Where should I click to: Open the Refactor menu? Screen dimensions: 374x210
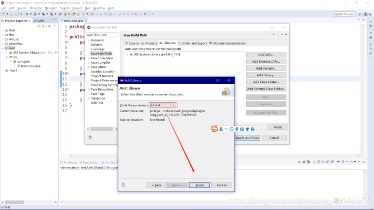[36, 8]
